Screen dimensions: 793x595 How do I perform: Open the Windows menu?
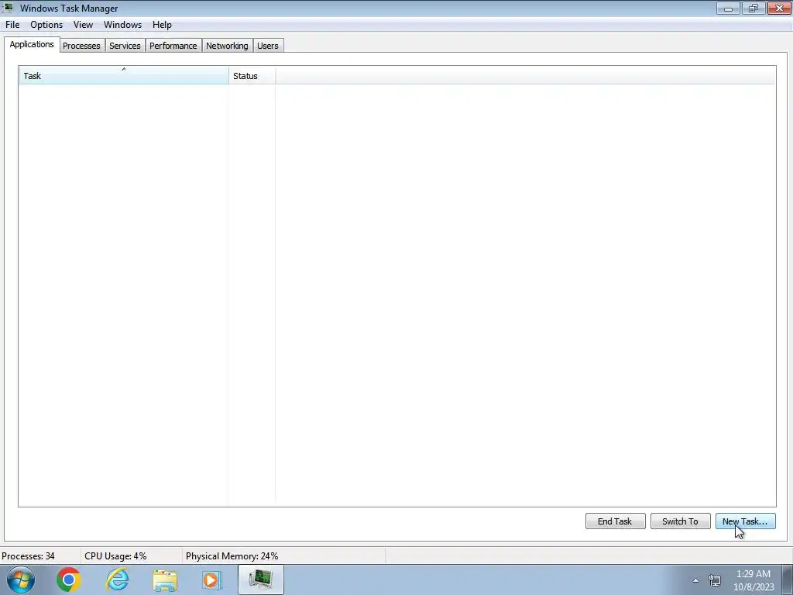coord(122,25)
